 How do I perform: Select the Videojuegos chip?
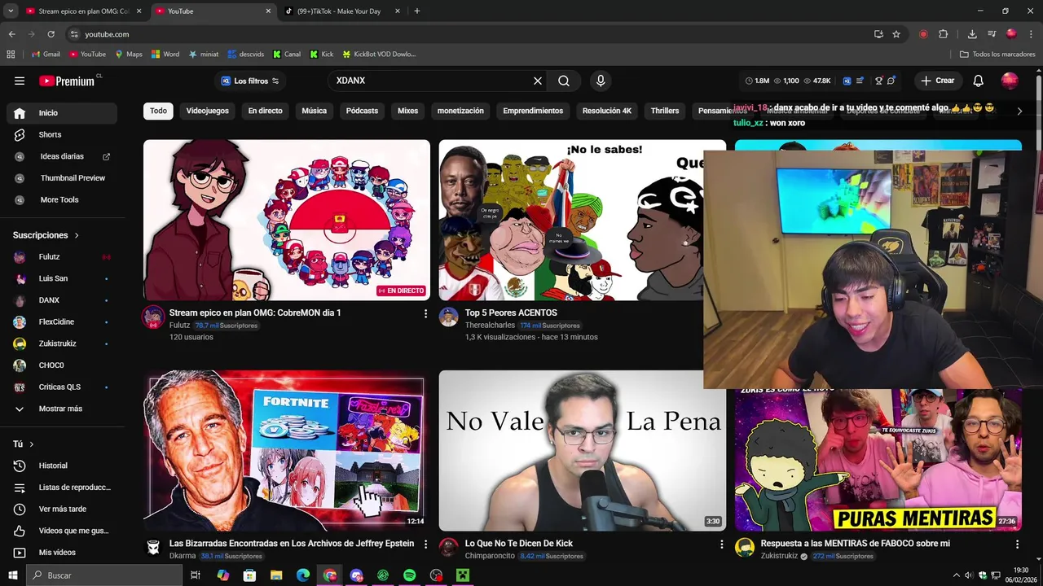pos(207,111)
